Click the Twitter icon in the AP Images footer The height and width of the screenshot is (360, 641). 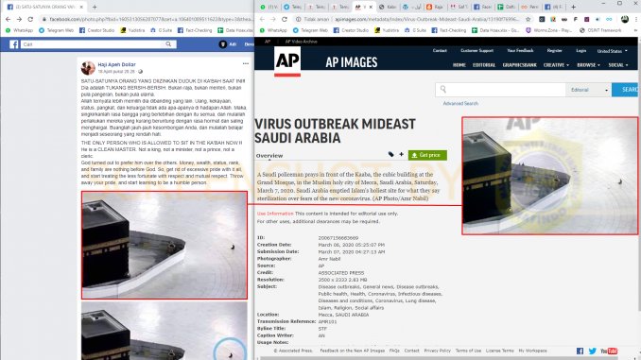point(593,351)
